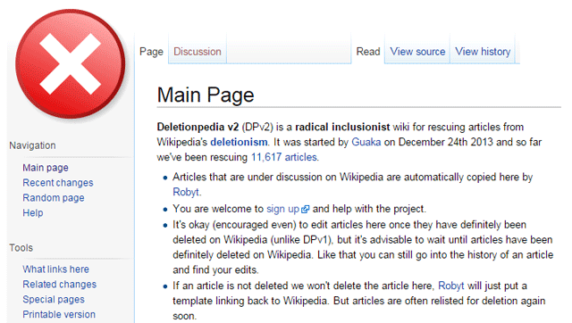Image resolution: width=572 pixels, height=323 pixels.
Task: Open Guaka's user link
Action: [366, 142]
